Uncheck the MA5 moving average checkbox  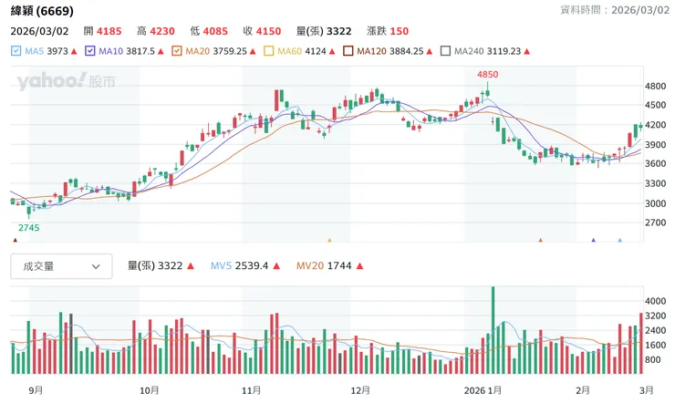pos(16,51)
